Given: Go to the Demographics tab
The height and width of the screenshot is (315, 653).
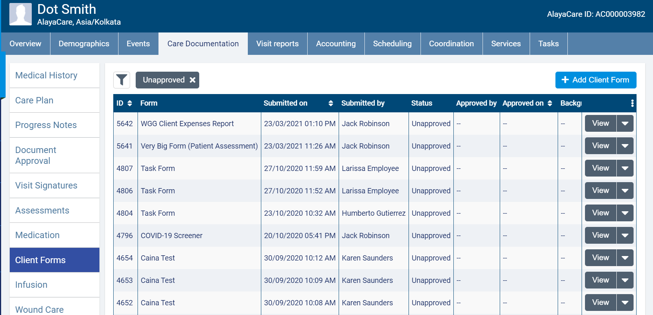Looking at the screenshot, I should click(x=84, y=44).
